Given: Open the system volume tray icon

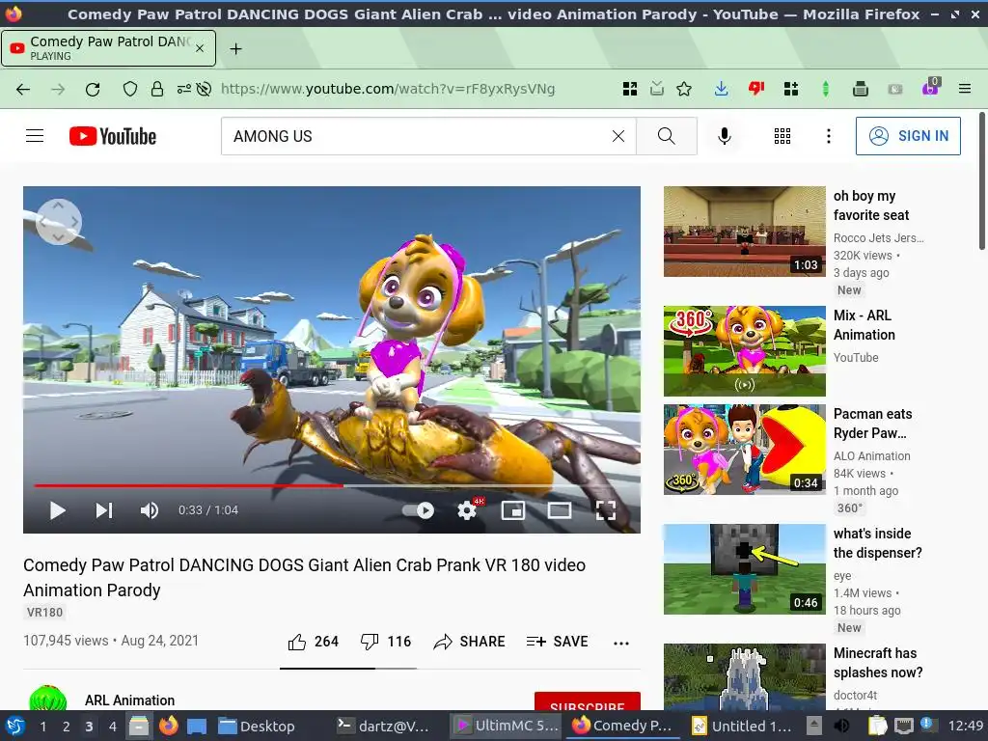Looking at the screenshot, I should 841,727.
